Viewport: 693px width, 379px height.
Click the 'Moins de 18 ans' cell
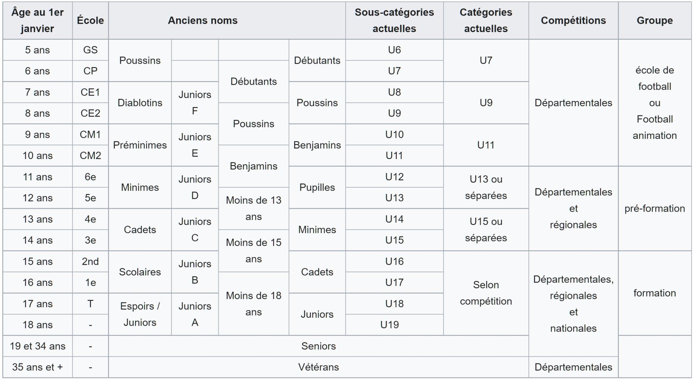253,304
